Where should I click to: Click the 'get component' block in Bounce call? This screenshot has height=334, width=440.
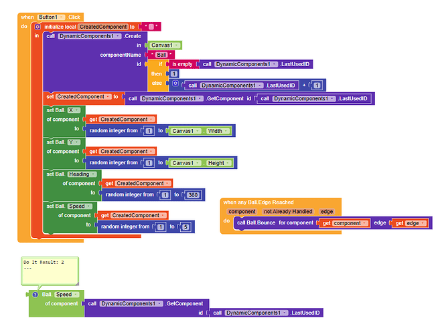pos(345,223)
